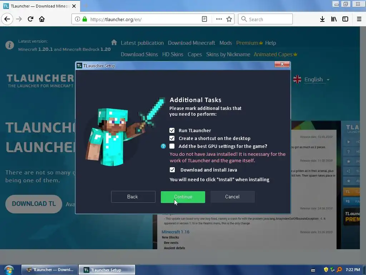Toggle Create a shortcut on the desktop
Screen dimensions: 366x275
tap(172, 138)
